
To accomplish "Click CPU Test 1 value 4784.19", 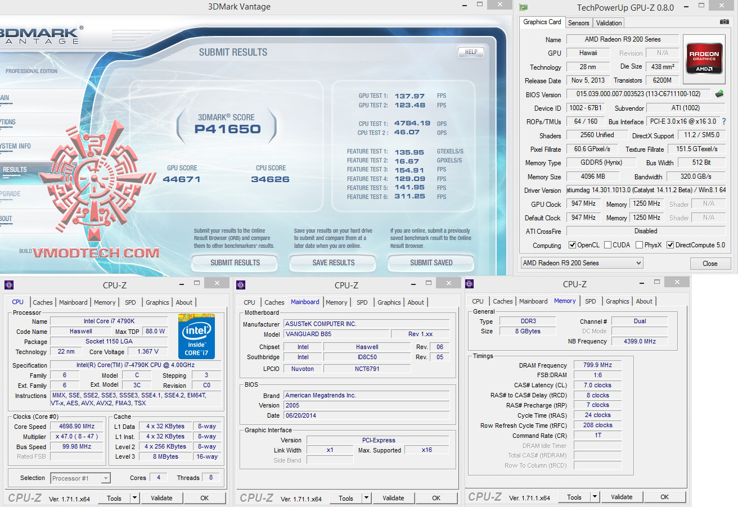I will coord(412,123).
